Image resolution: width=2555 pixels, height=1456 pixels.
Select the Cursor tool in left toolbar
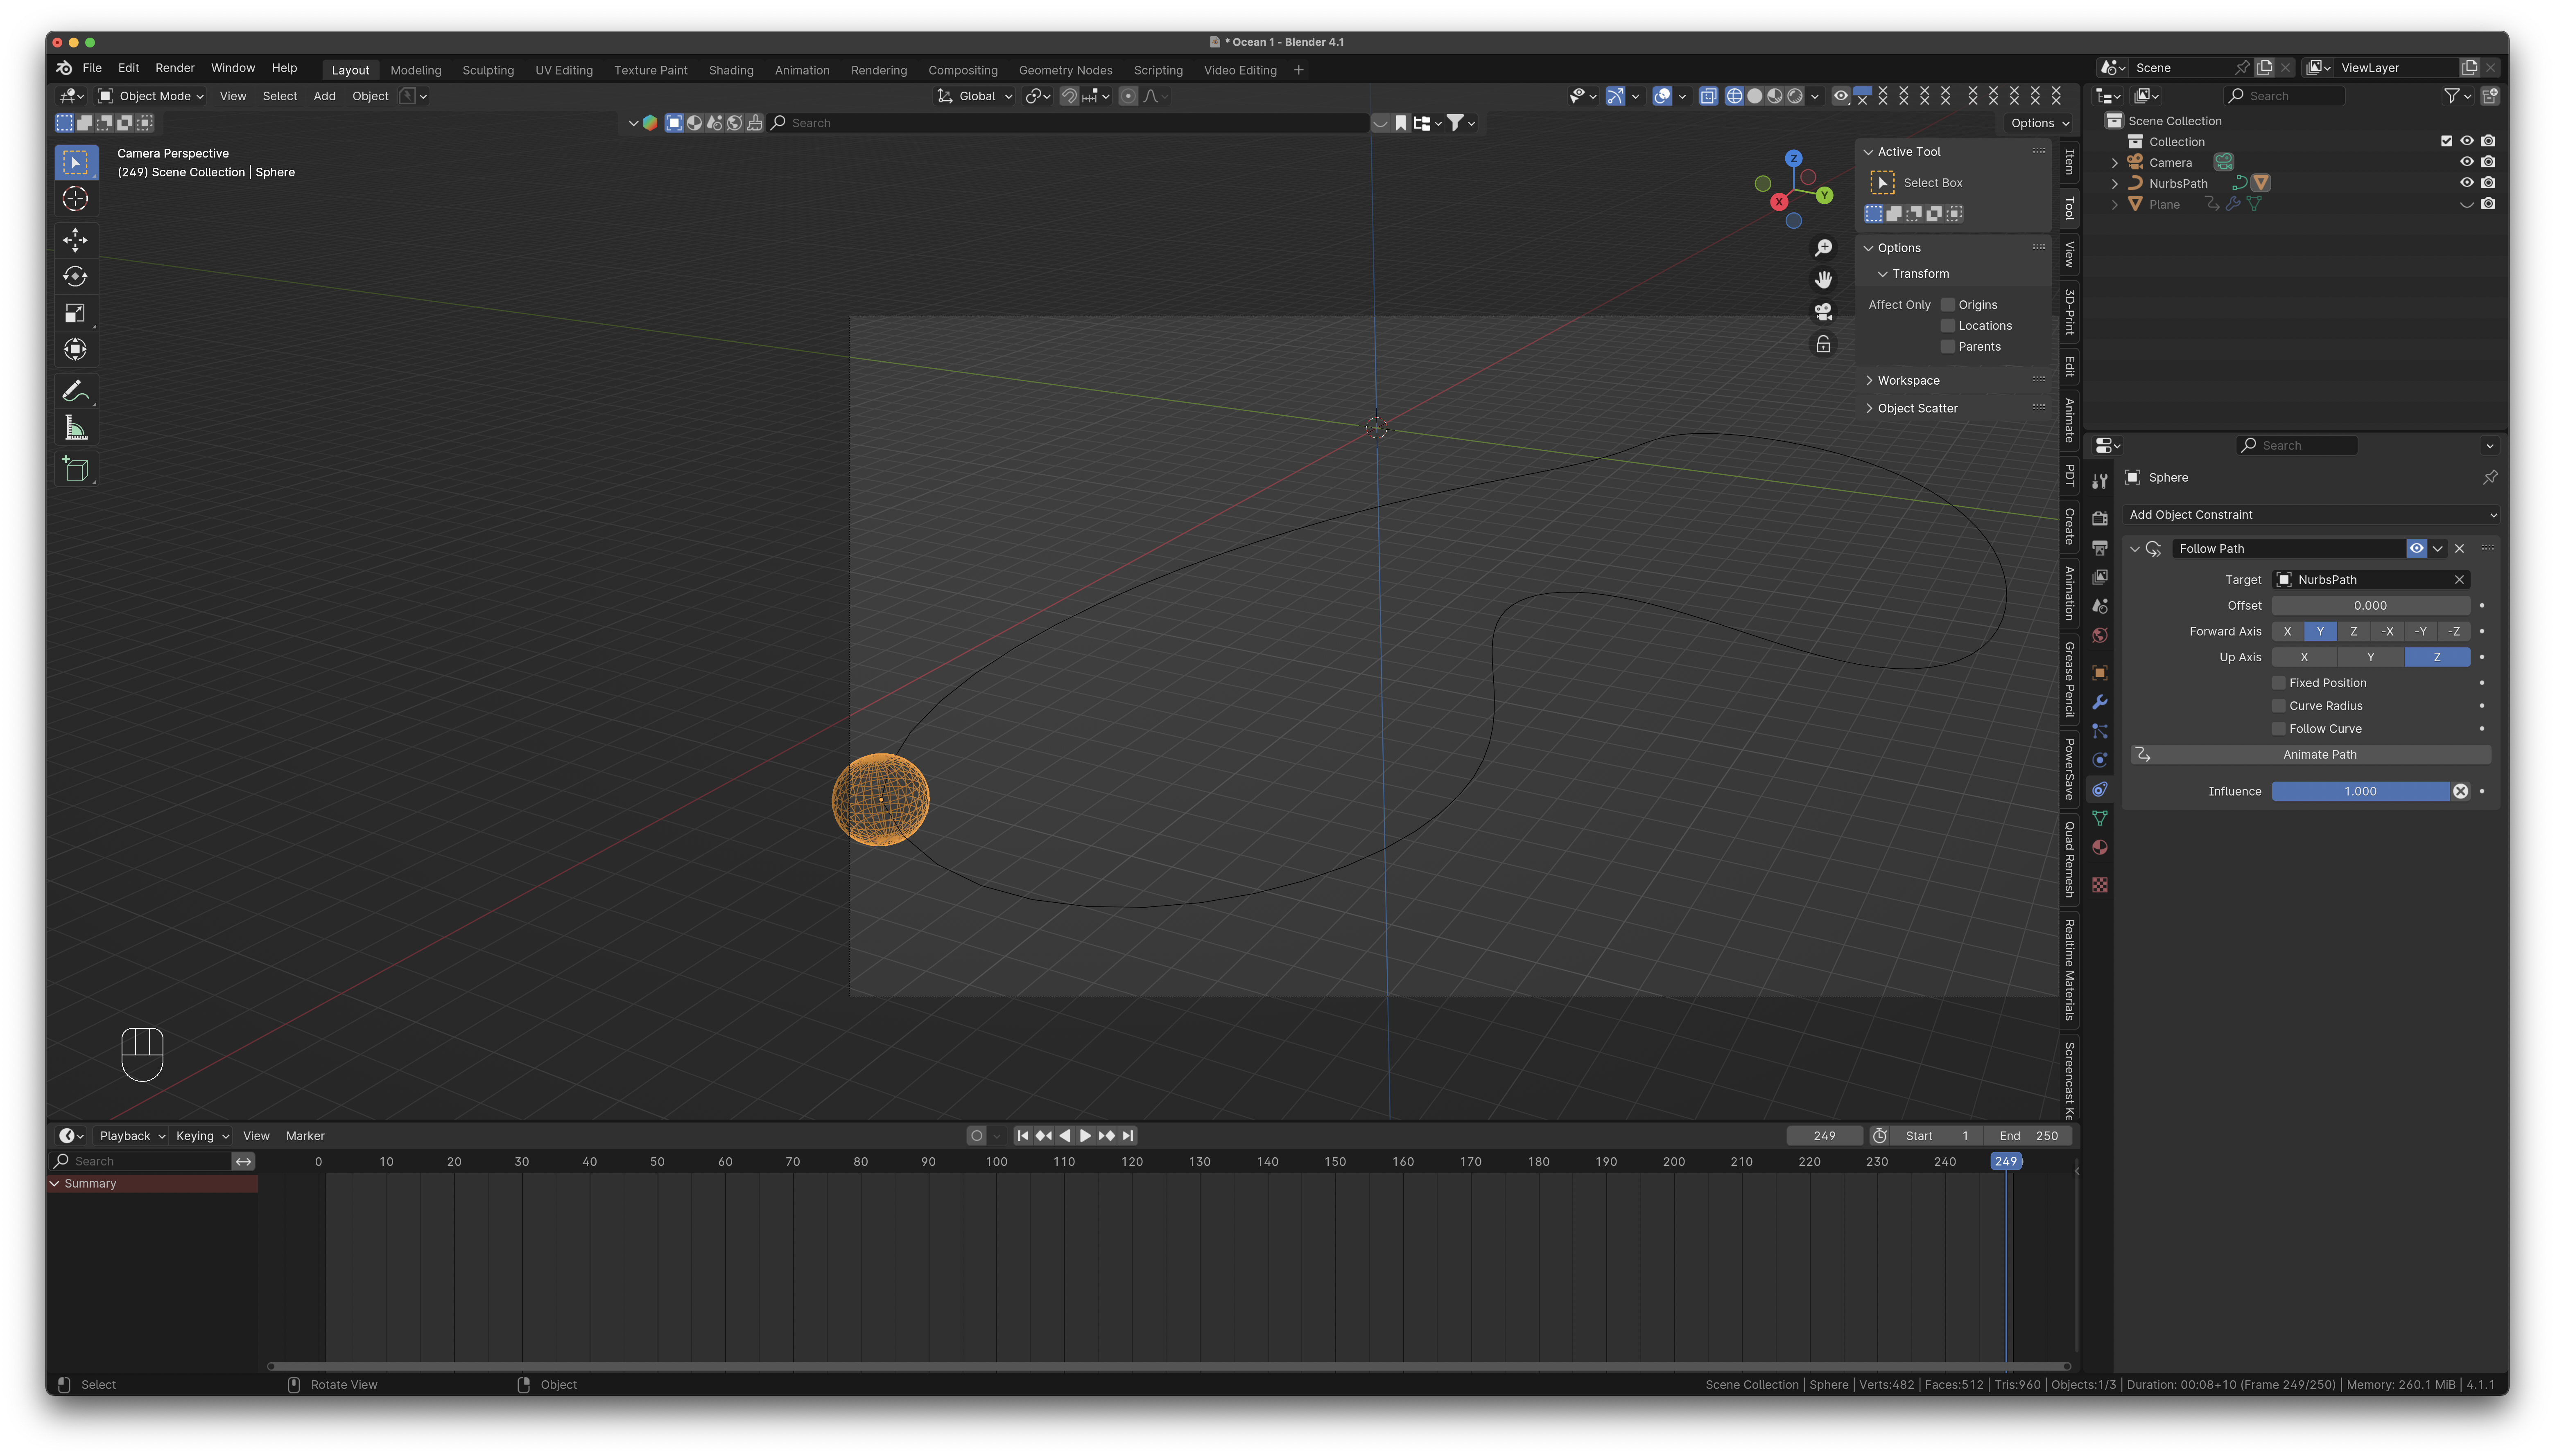click(75, 199)
